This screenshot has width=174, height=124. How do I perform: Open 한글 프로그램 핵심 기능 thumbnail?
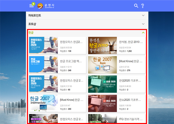[x=43, y=65]
